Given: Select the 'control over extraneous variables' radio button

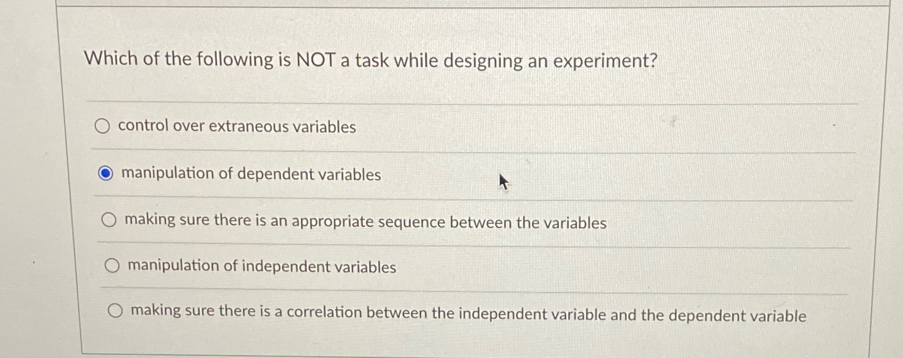Looking at the screenshot, I should point(104,126).
